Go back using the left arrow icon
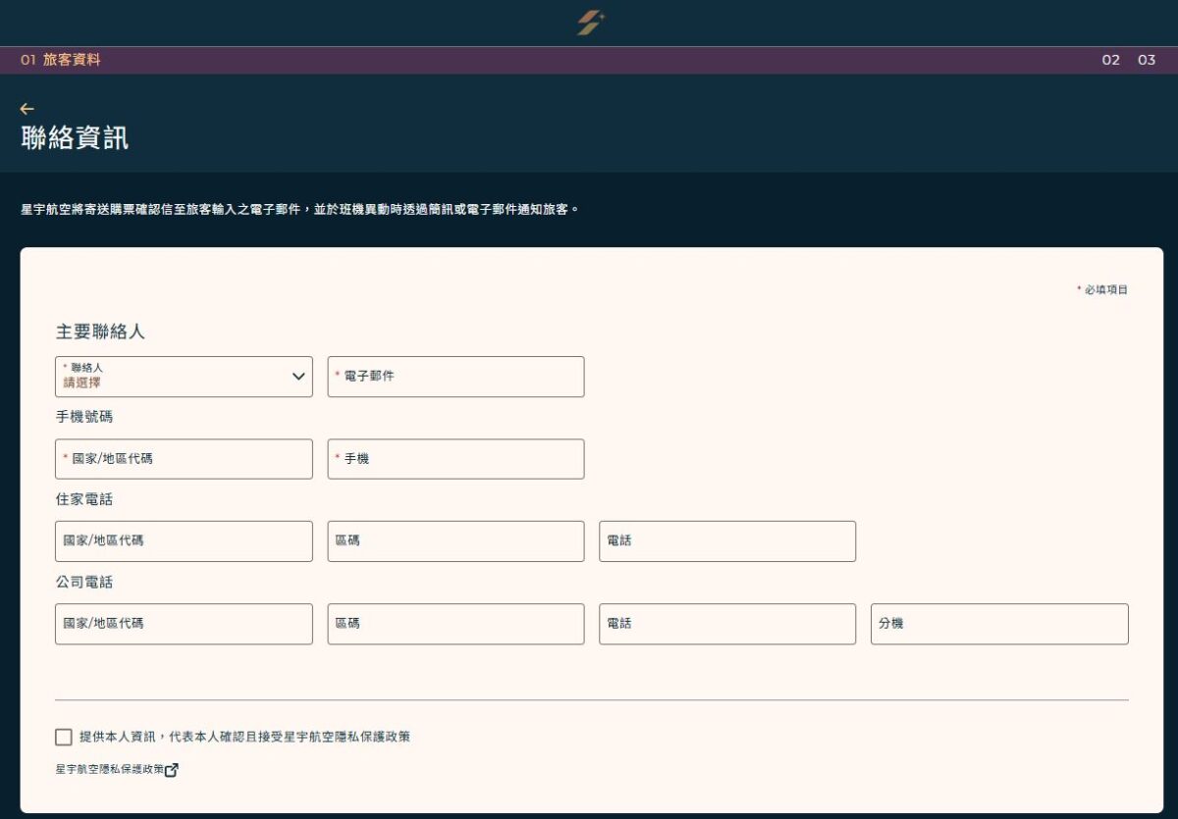The width and height of the screenshot is (1178, 819). [x=27, y=109]
